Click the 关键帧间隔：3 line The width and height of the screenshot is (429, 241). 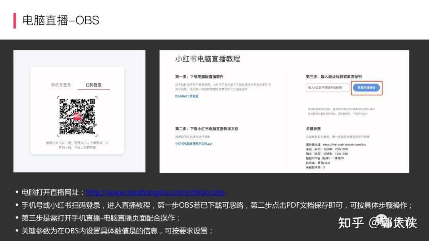315,167
